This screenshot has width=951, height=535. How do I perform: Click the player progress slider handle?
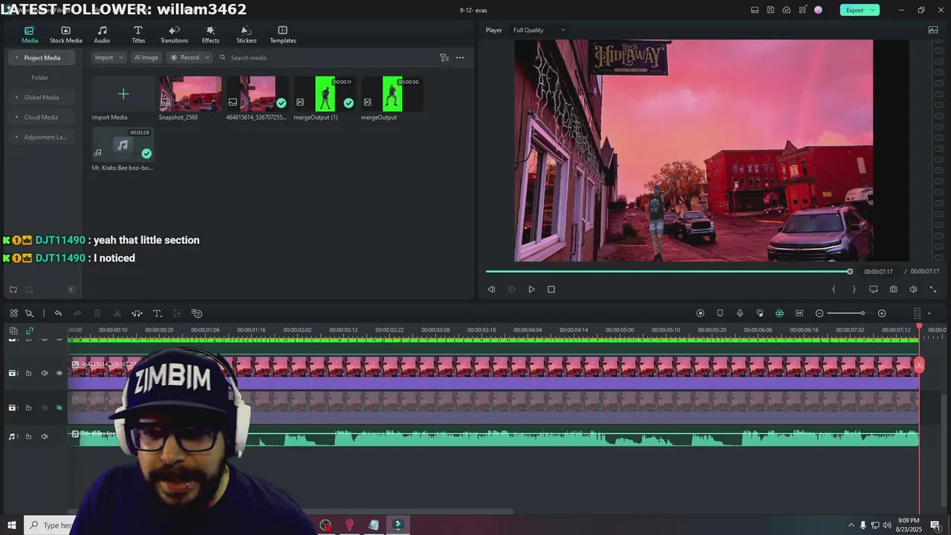pos(850,271)
